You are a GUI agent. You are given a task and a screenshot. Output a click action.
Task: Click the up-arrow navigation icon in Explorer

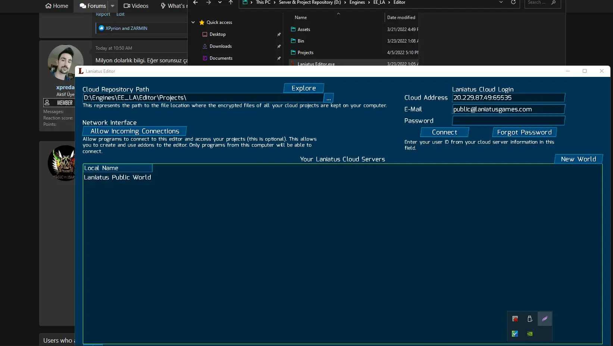click(x=231, y=3)
